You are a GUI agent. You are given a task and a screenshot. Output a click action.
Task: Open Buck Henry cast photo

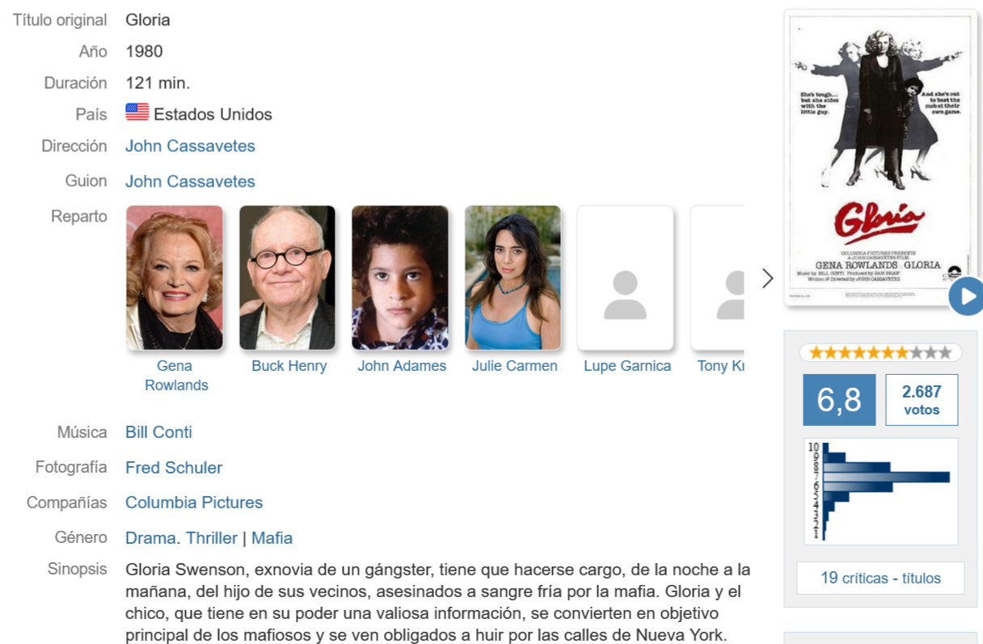pos(287,277)
